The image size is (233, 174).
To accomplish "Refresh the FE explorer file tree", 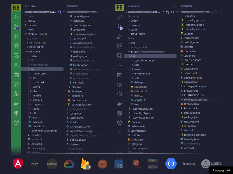I will click(x=172, y=12).
